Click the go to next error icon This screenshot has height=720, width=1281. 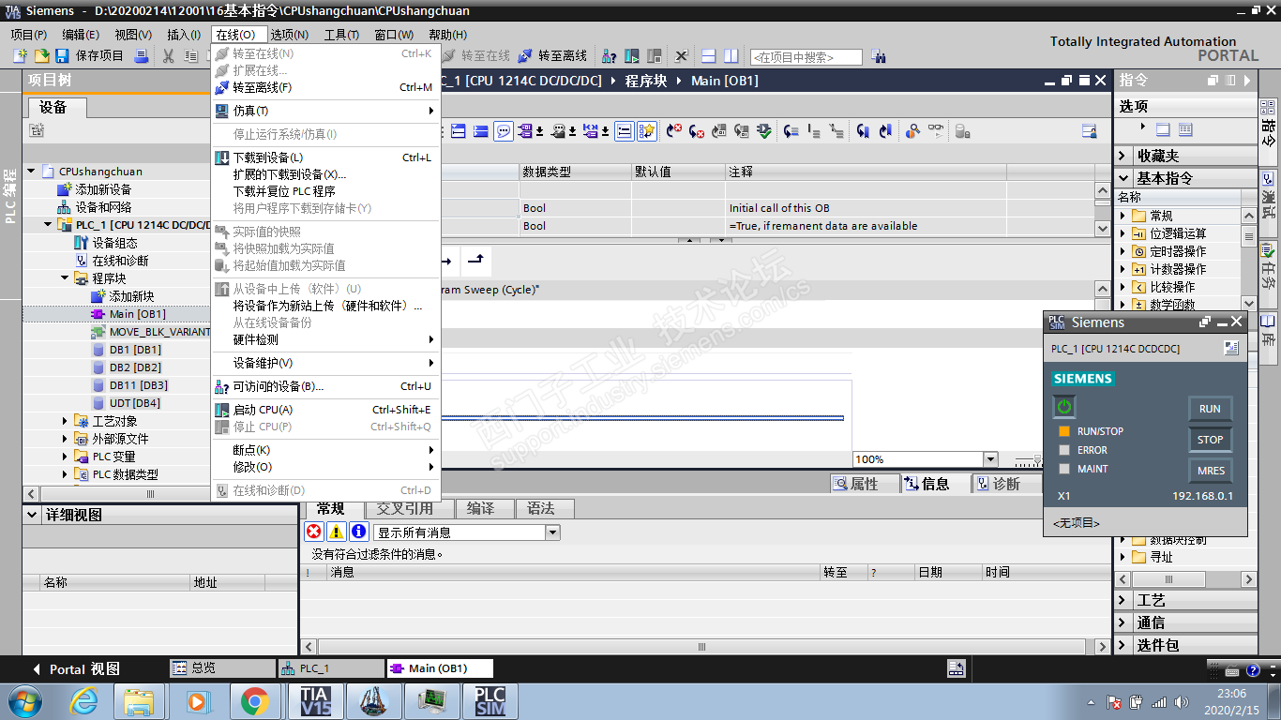(x=697, y=131)
